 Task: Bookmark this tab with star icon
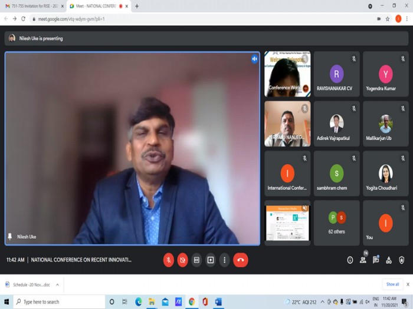coord(388,19)
